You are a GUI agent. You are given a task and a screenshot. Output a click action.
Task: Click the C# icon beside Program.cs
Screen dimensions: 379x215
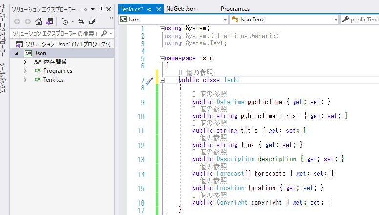pyautogui.click(x=37, y=71)
